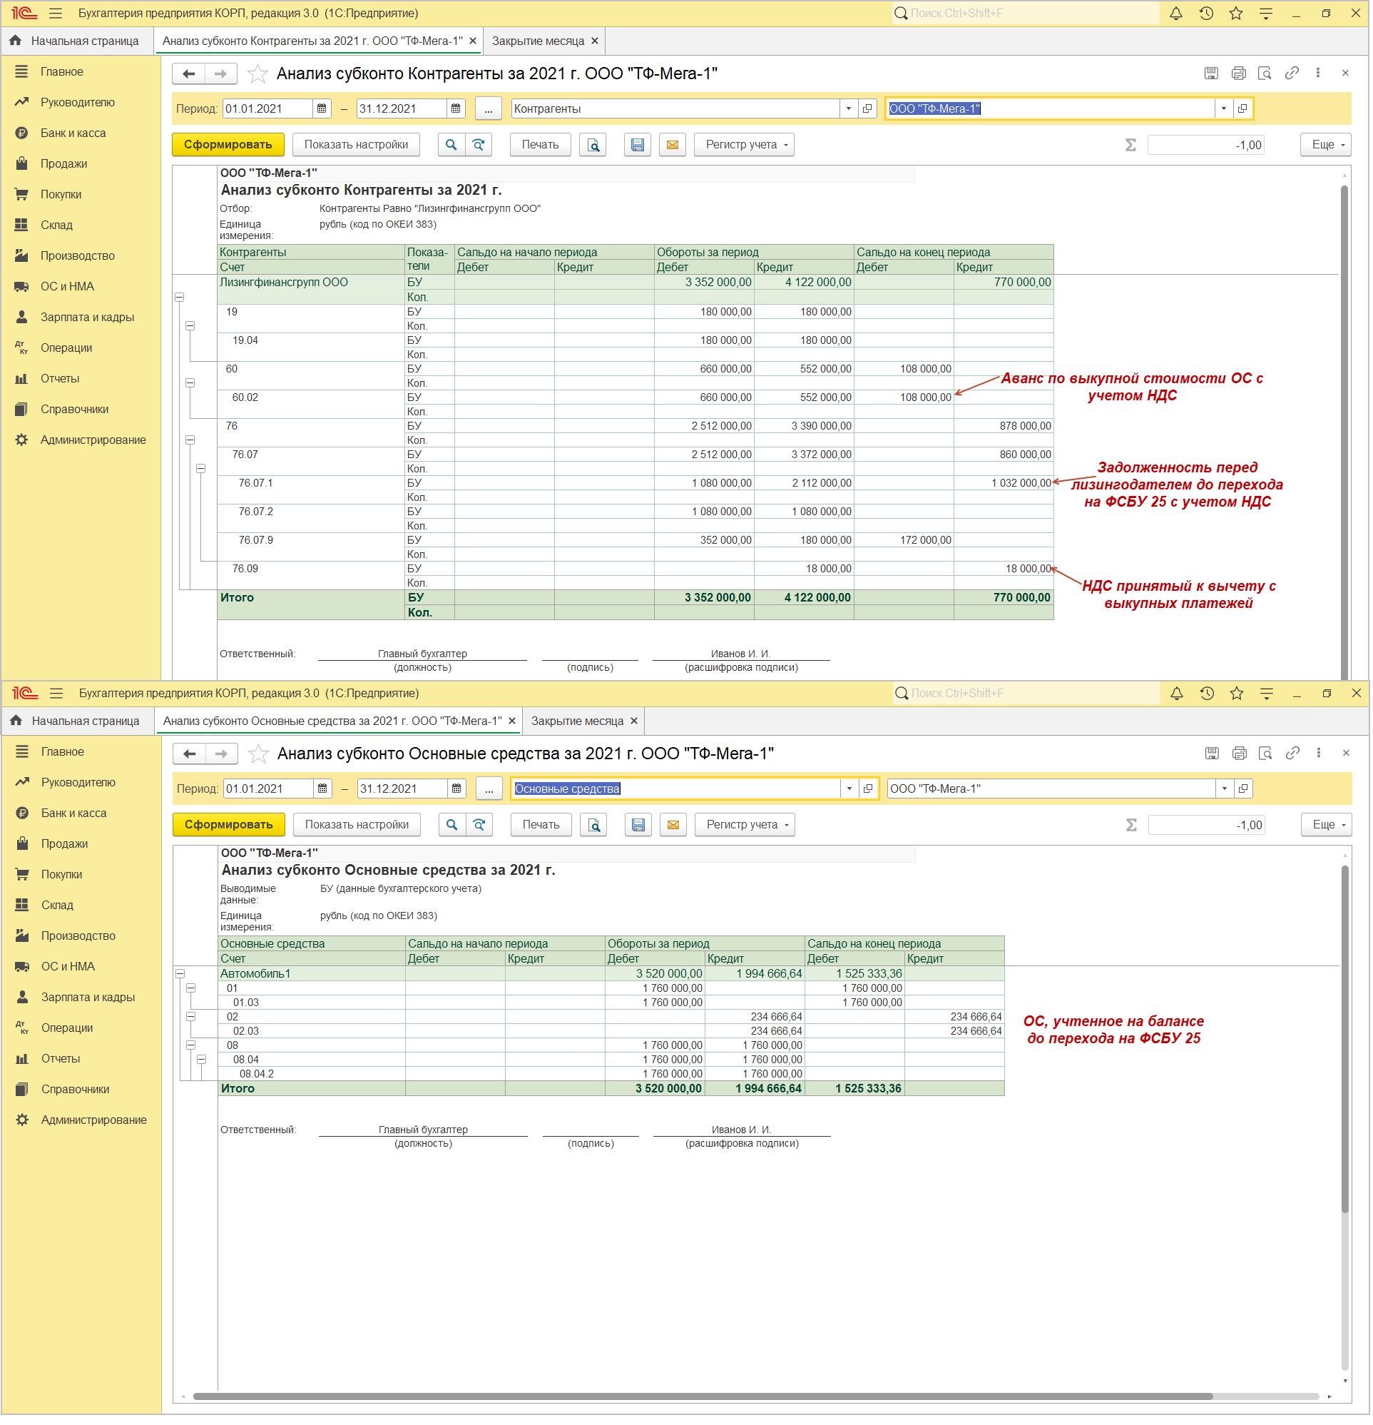Open Банк и касса section in top sidebar
Screen dimensions: 1373x1425
[x=73, y=133]
